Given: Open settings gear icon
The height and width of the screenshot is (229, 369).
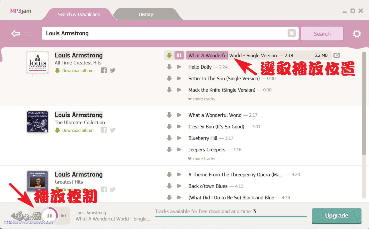Looking at the screenshot, I should (x=357, y=34).
